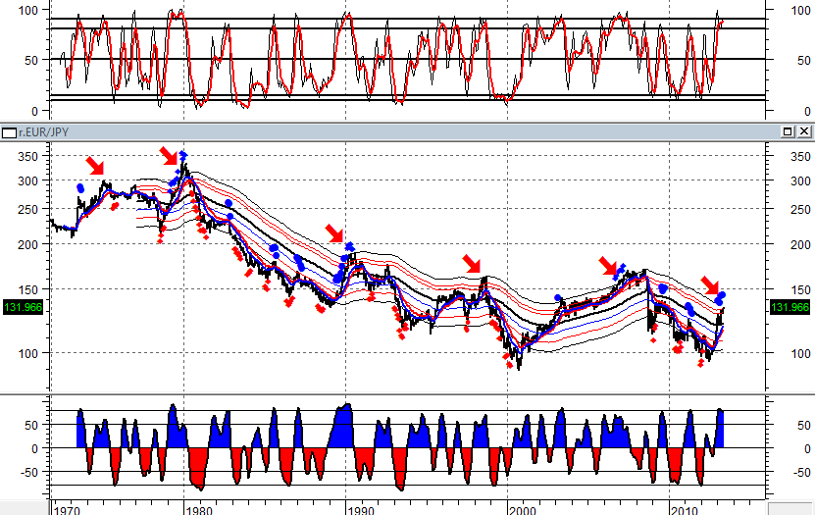Click the 0 label on top oscillator right axis
This screenshot has width=815, height=515.
coord(807,111)
